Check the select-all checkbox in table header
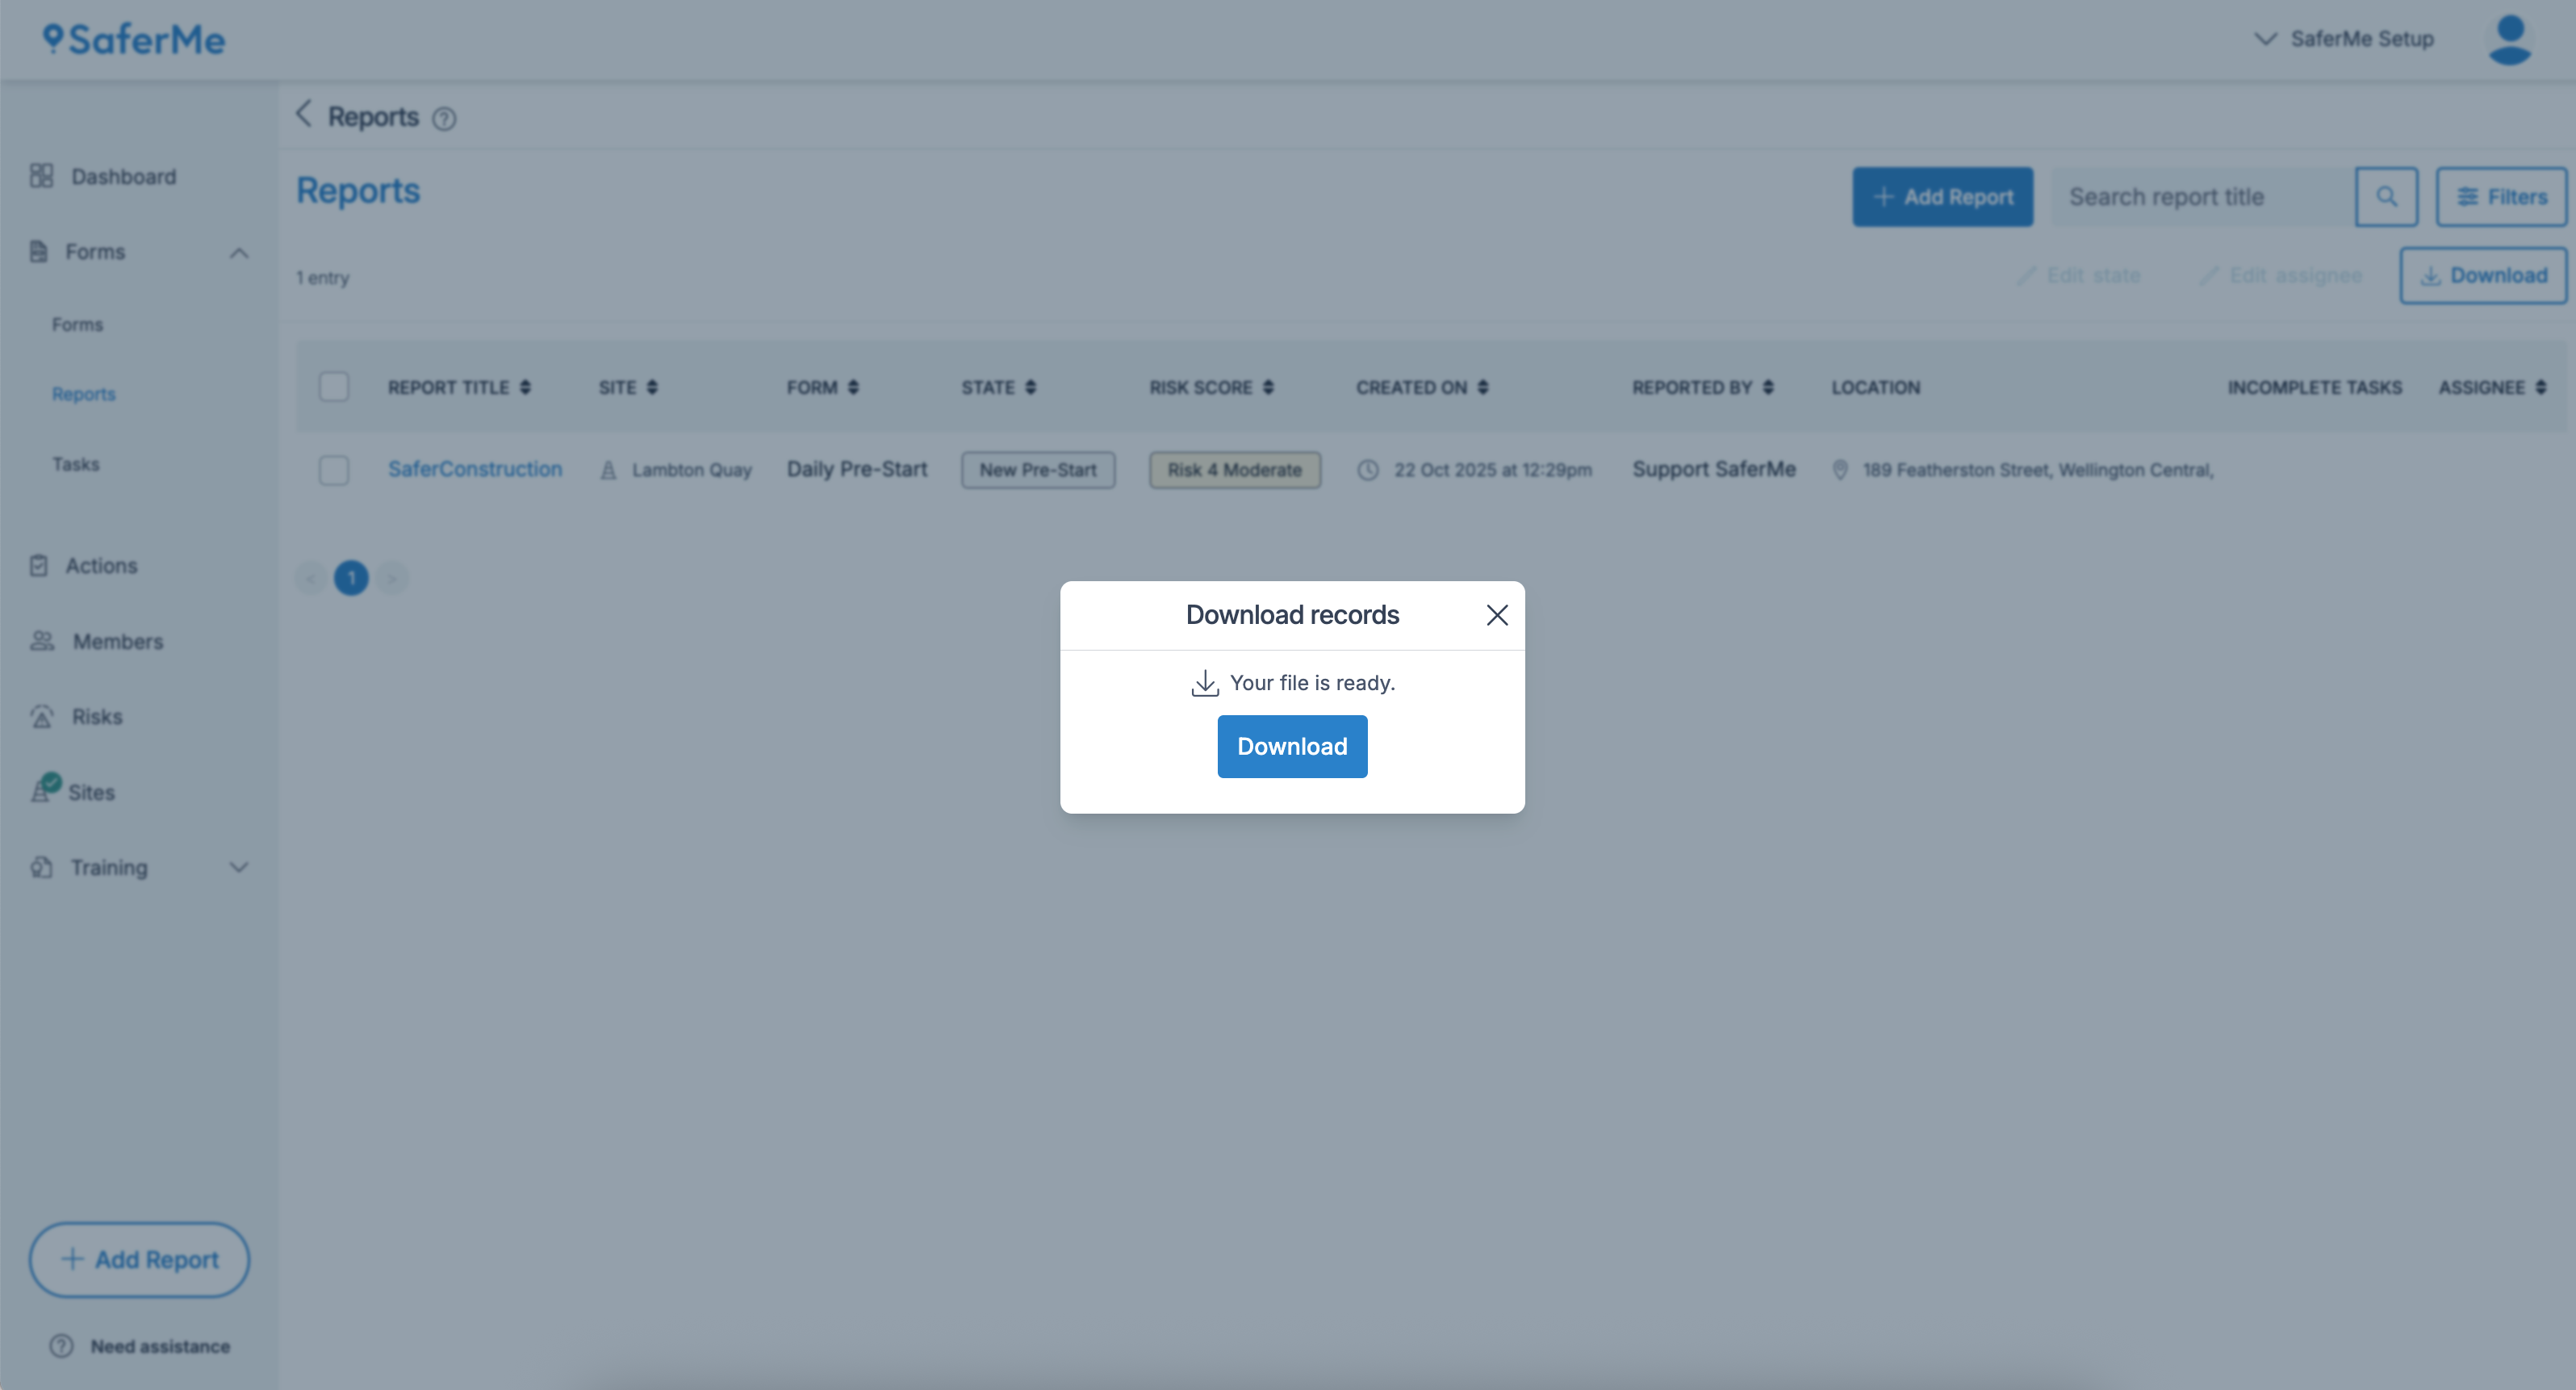Viewport: 2576px width, 1390px height. (334, 387)
